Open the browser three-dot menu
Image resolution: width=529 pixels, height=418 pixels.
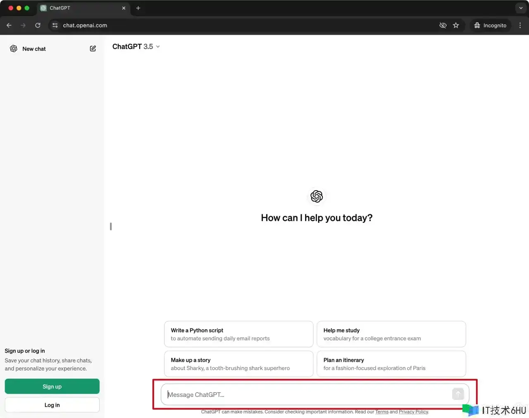point(520,25)
